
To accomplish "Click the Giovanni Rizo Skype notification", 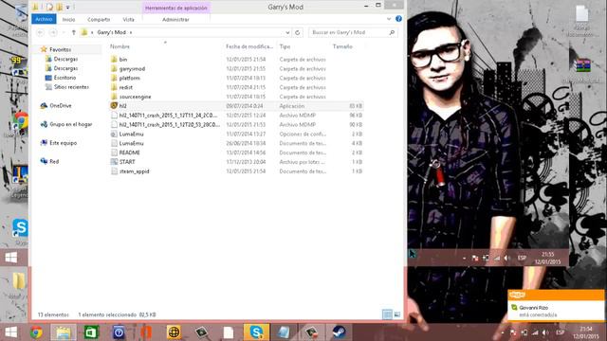I will point(556,305).
